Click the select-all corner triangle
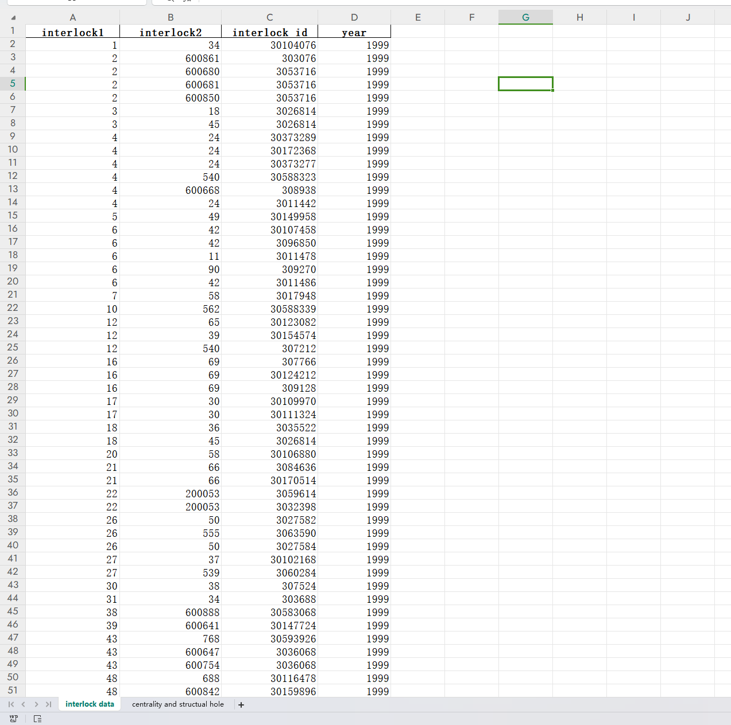The image size is (731, 725). click(x=13, y=18)
